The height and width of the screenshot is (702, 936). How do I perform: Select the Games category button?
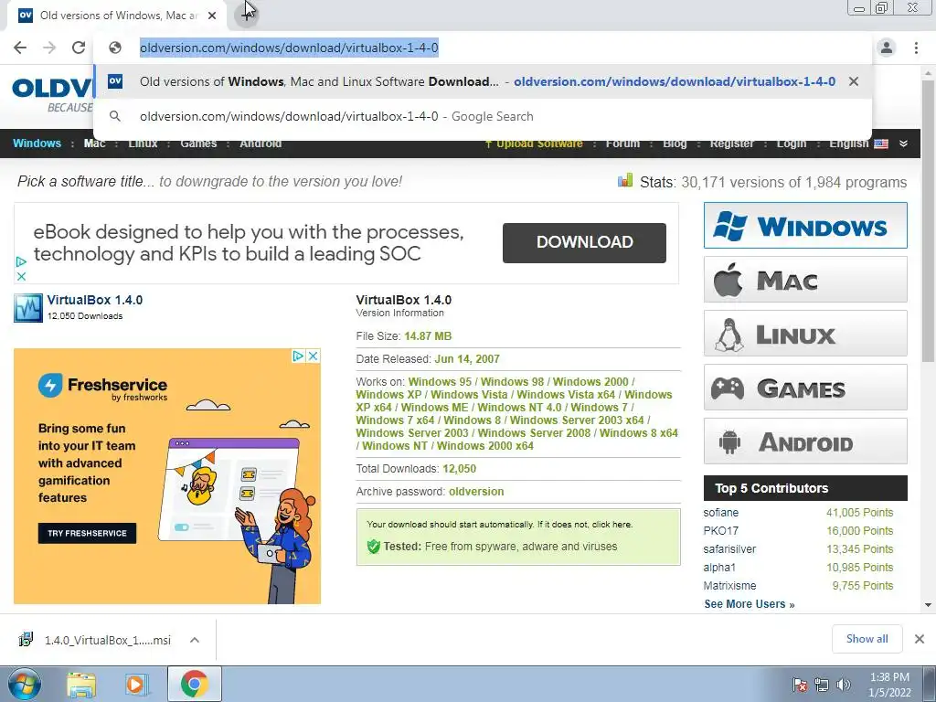tap(805, 388)
